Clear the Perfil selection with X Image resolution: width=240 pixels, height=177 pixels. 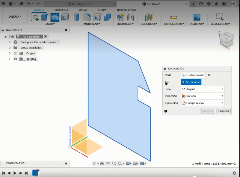[209, 75]
